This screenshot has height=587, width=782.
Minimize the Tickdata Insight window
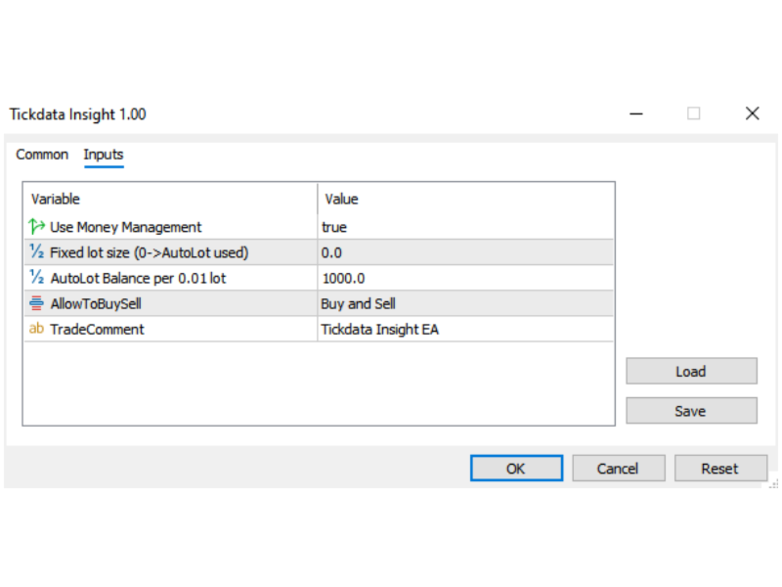(636, 113)
